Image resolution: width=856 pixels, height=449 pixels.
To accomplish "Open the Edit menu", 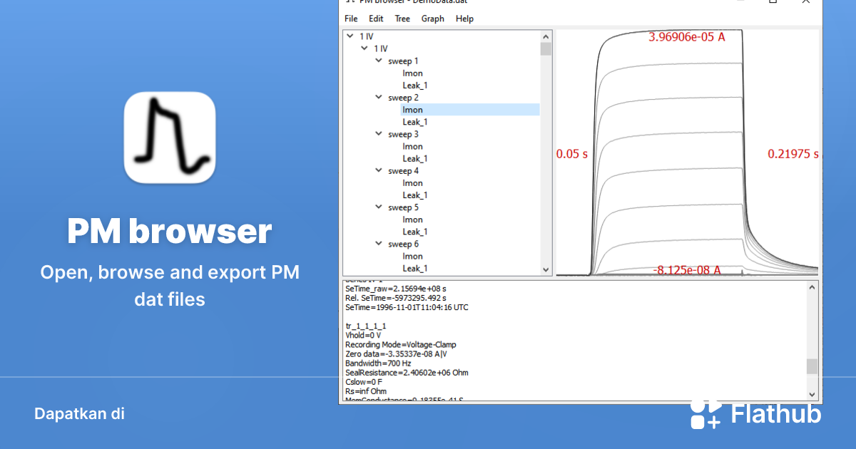I will 376,19.
